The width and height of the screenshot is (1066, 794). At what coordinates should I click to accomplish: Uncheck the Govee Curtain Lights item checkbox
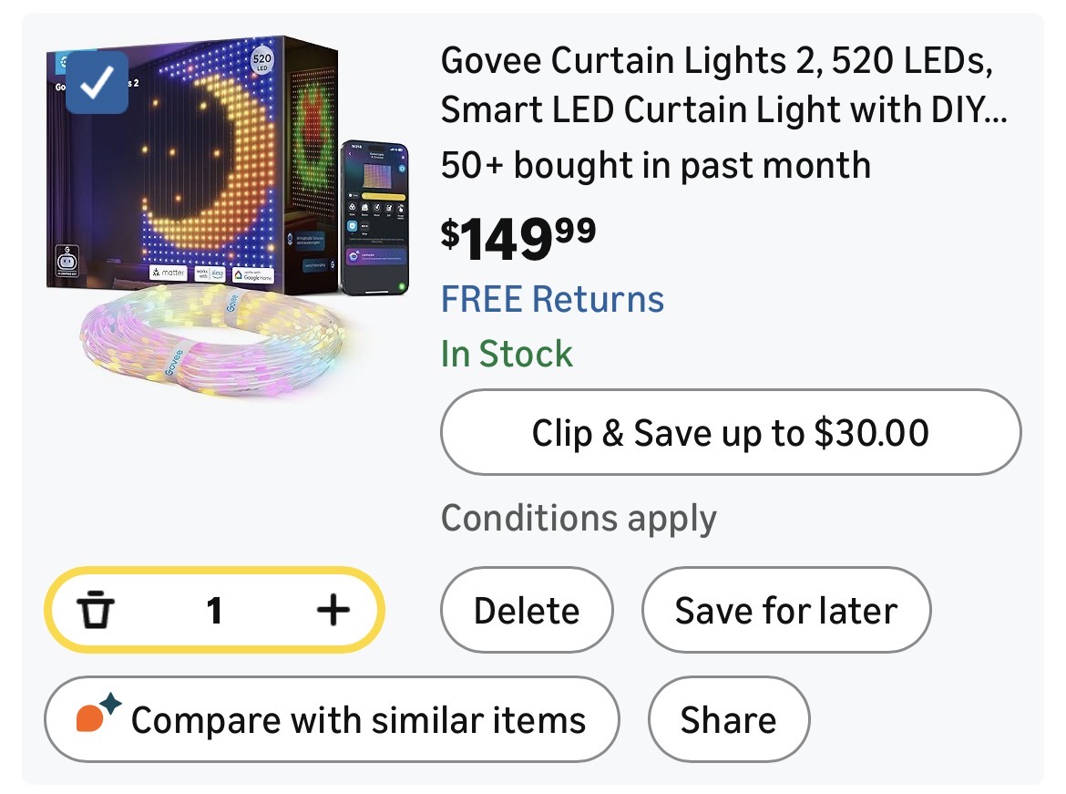click(97, 83)
